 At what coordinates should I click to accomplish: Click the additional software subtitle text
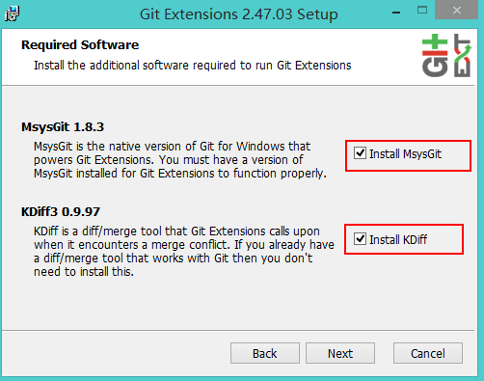coord(193,66)
